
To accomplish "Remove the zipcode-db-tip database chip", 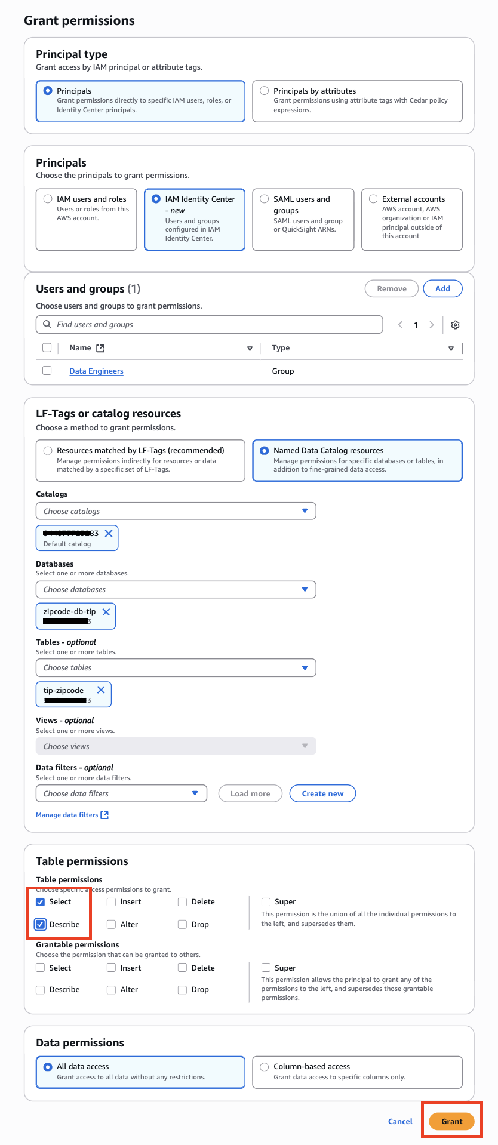I will 106,612.
